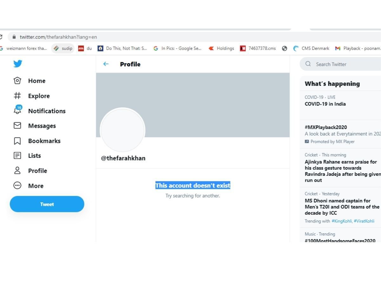Open the Explore hashtag icon
This screenshot has width=381, height=286.
pos(17,96)
